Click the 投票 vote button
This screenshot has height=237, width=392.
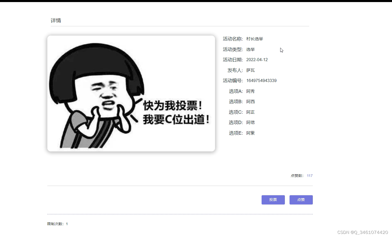pos(273,200)
